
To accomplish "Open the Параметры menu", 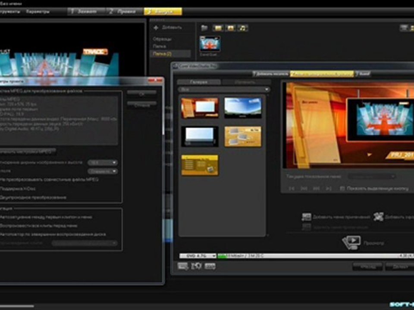I will pos(38,12).
